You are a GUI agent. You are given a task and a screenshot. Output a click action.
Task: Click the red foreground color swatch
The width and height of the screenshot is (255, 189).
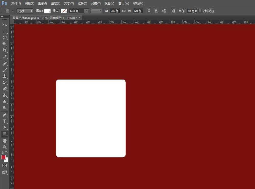pyautogui.click(x=3, y=157)
